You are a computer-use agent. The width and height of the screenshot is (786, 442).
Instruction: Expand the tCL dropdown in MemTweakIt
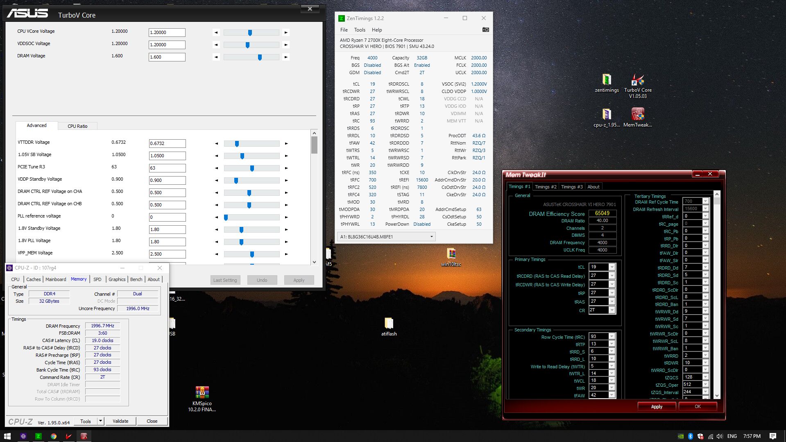tap(612, 267)
